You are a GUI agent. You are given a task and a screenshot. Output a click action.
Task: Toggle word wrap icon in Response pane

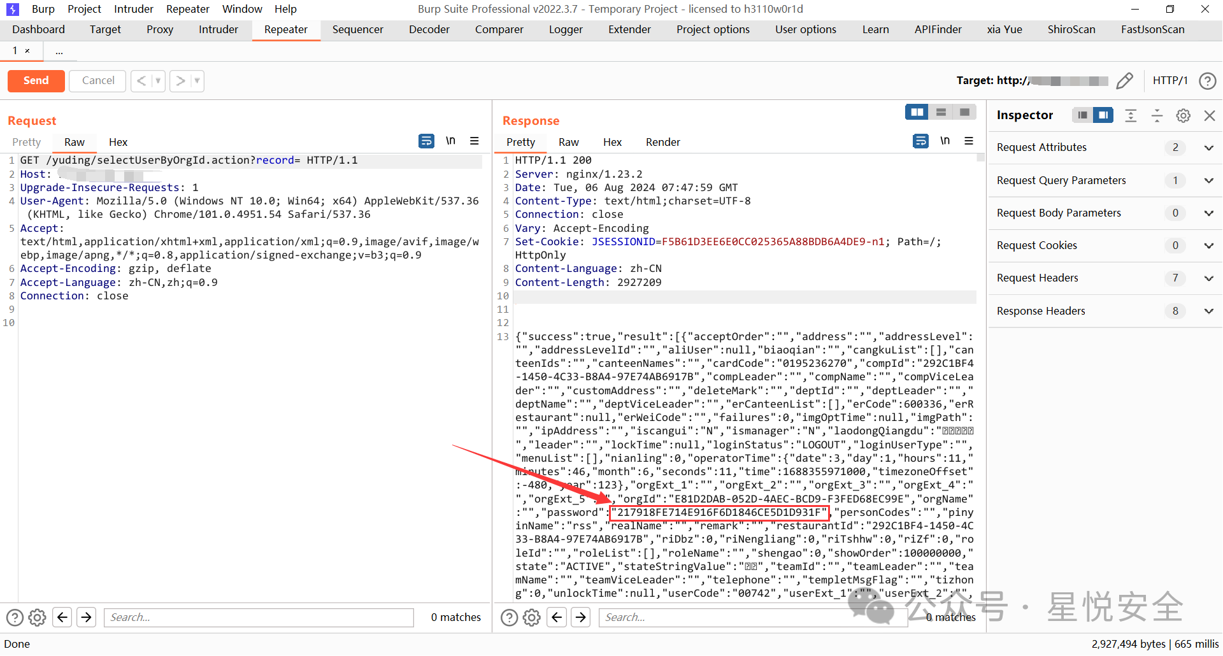pyautogui.click(x=920, y=141)
